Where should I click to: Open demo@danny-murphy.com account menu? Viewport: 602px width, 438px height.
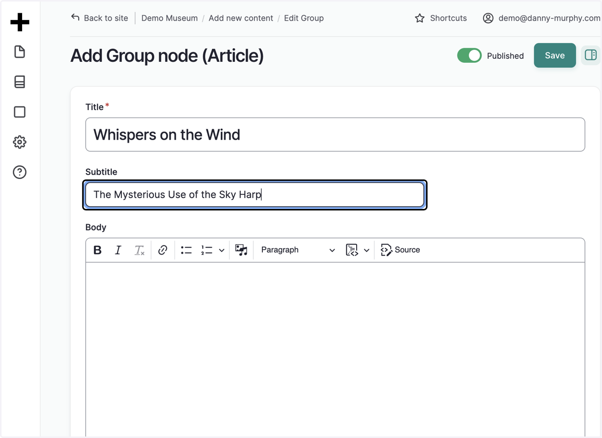[x=542, y=18]
